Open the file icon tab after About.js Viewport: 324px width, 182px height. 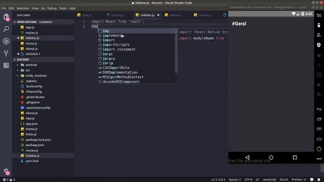coord(225,15)
